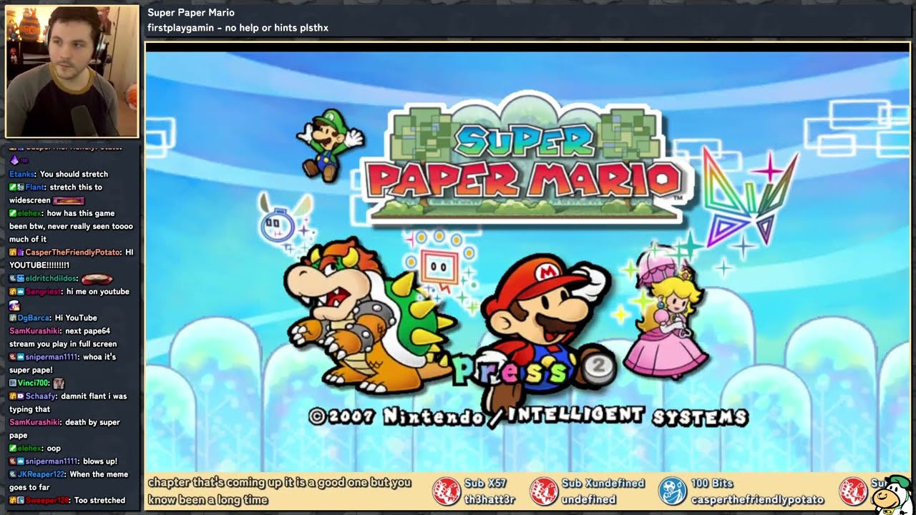The height and width of the screenshot is (515, 916).
Task: Click the colorful 'Press' prompt text
Action: (x=512, y=368)
